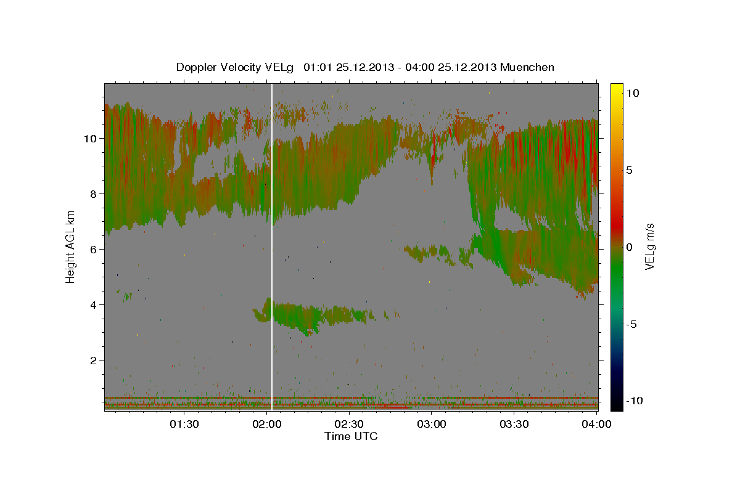Screen dimensions: 740x493
Task: Click the '03:30' time axis label
Action: click(514, 424)
